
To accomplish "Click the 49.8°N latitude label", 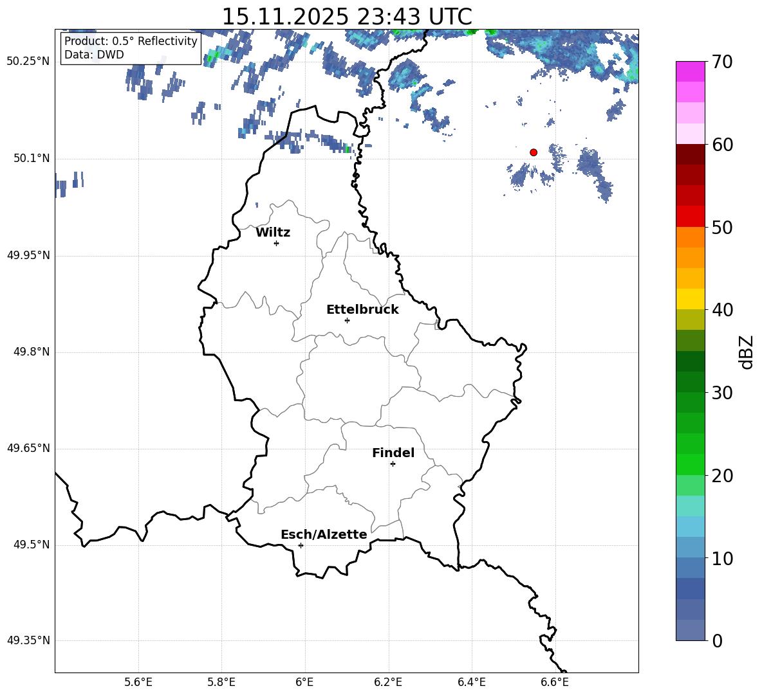I will coord(32,352).
